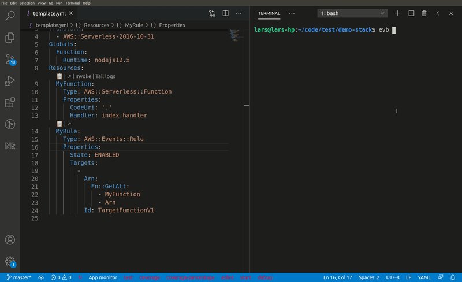Image resolution: width=462 pixels, height=282 pixels.
Task: Click line number 20 in the gutter
Action: (35, 179)
